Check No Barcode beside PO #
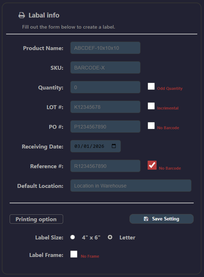Viewport: 204px width, 277px height. pyautogui.click(x=151, y=126)
